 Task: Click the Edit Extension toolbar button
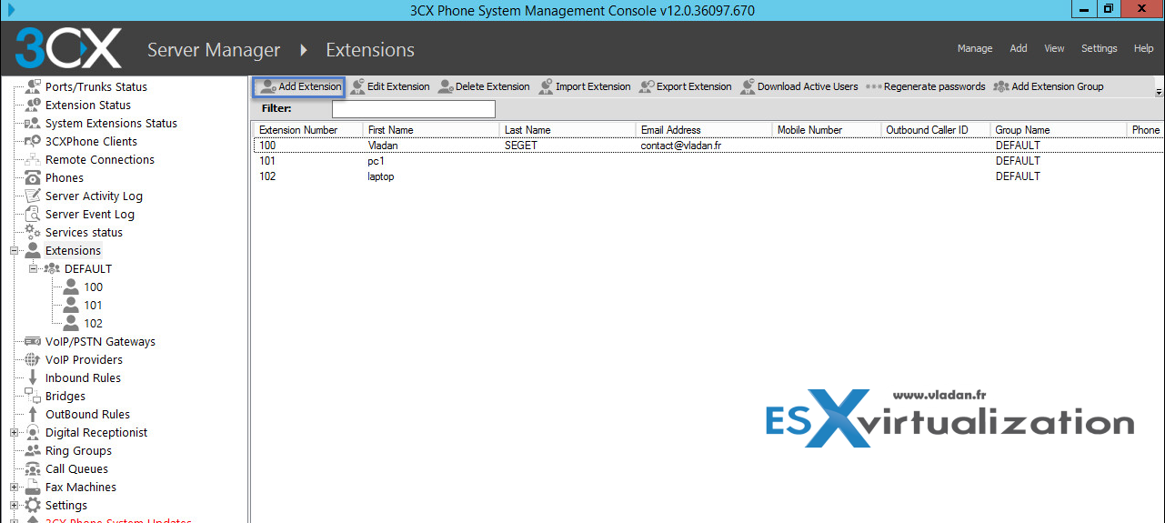pyautogui.click(x=390, y=86)
